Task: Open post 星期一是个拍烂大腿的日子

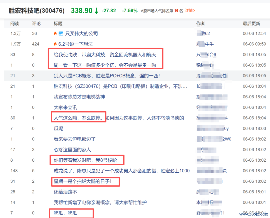Action: point(83,181)
